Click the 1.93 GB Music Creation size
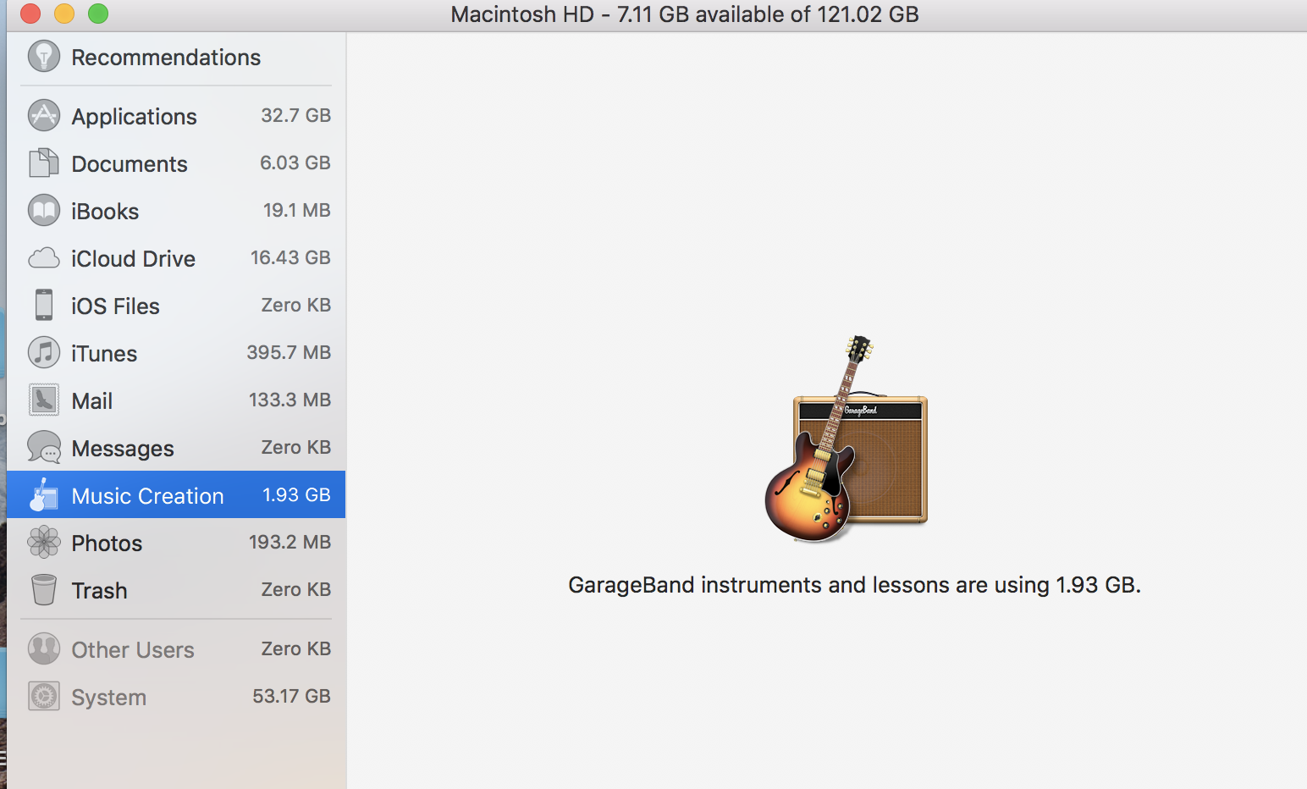Image resolution: width=1307 pixels, height=789 pixels. pyautogui.click(x=296, y=494)
